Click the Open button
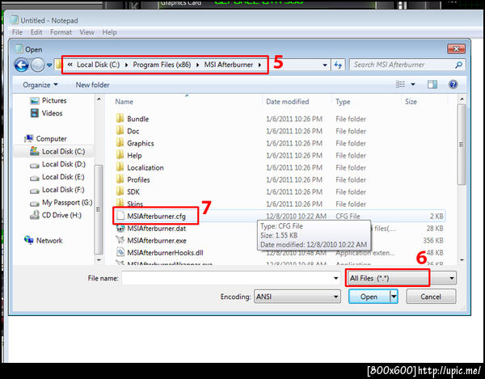485x379 pixels. click(369, 297)
